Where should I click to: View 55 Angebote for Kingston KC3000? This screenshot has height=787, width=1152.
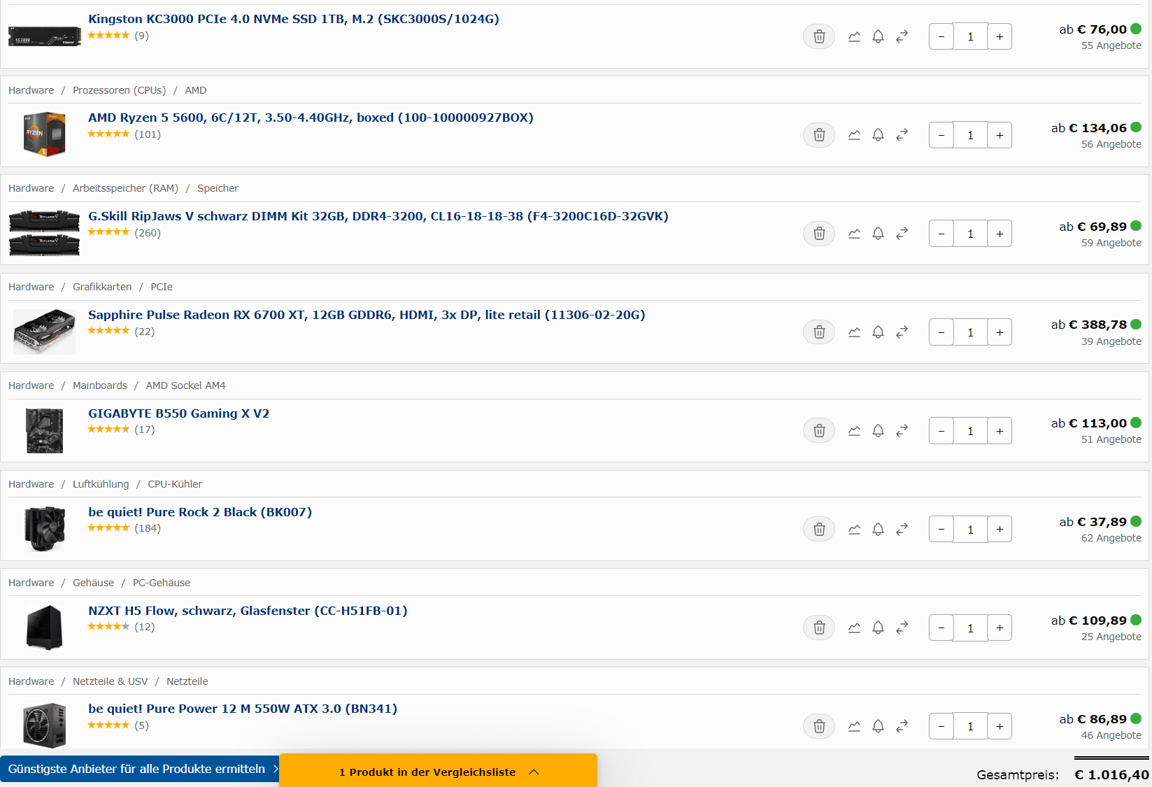click(x=1111, y=45)
